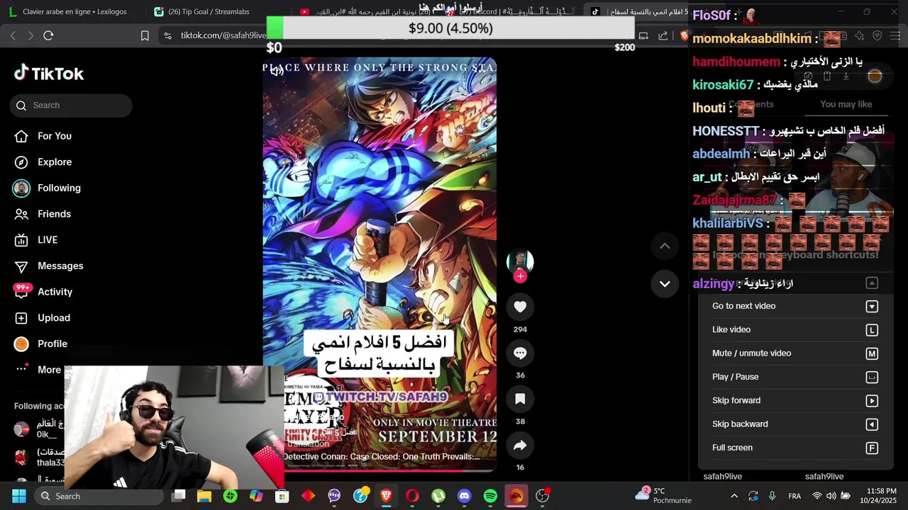Open the Windows Start menu

click(19, 496)
